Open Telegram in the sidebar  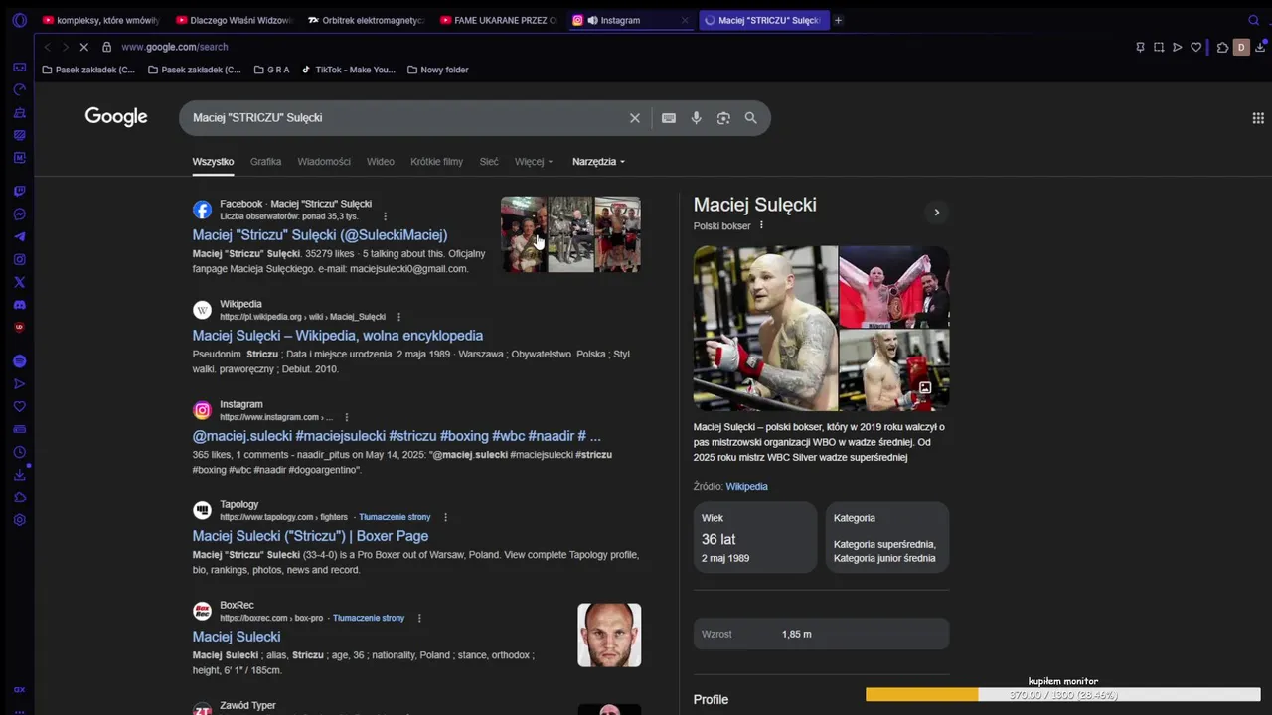click(x=19, y=236)
